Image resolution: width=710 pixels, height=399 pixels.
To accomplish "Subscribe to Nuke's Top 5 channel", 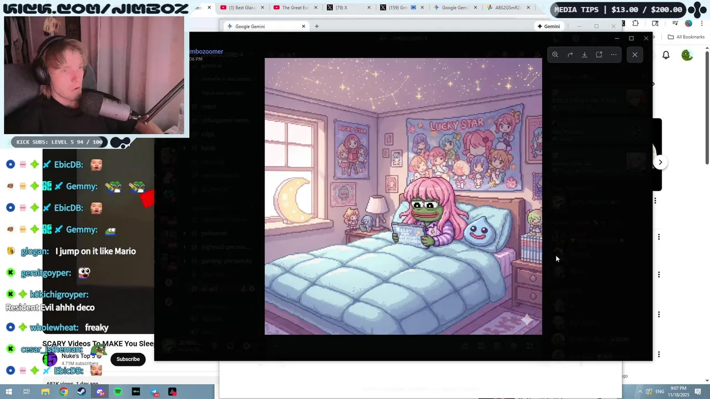I will point(128,359).
